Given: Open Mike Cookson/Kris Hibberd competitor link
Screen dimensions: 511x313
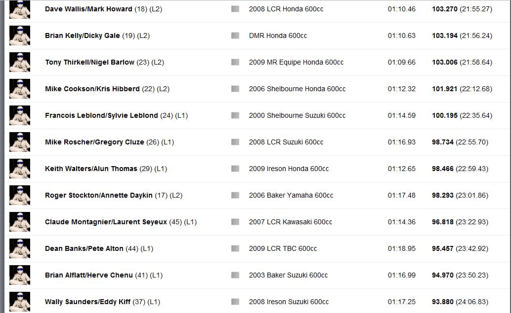Looking at the screenshot, I should [x=92, y=89].
